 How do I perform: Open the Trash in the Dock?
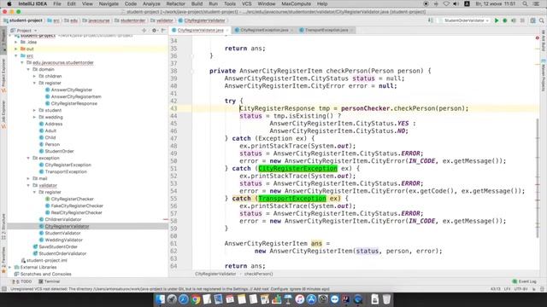(386, 299)
